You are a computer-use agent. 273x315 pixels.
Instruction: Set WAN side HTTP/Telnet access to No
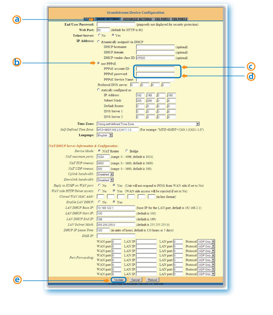coord(99,191)
